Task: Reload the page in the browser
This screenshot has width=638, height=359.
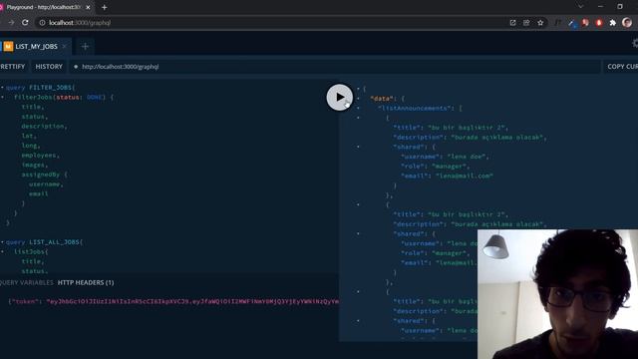Action: coord(25,23)
